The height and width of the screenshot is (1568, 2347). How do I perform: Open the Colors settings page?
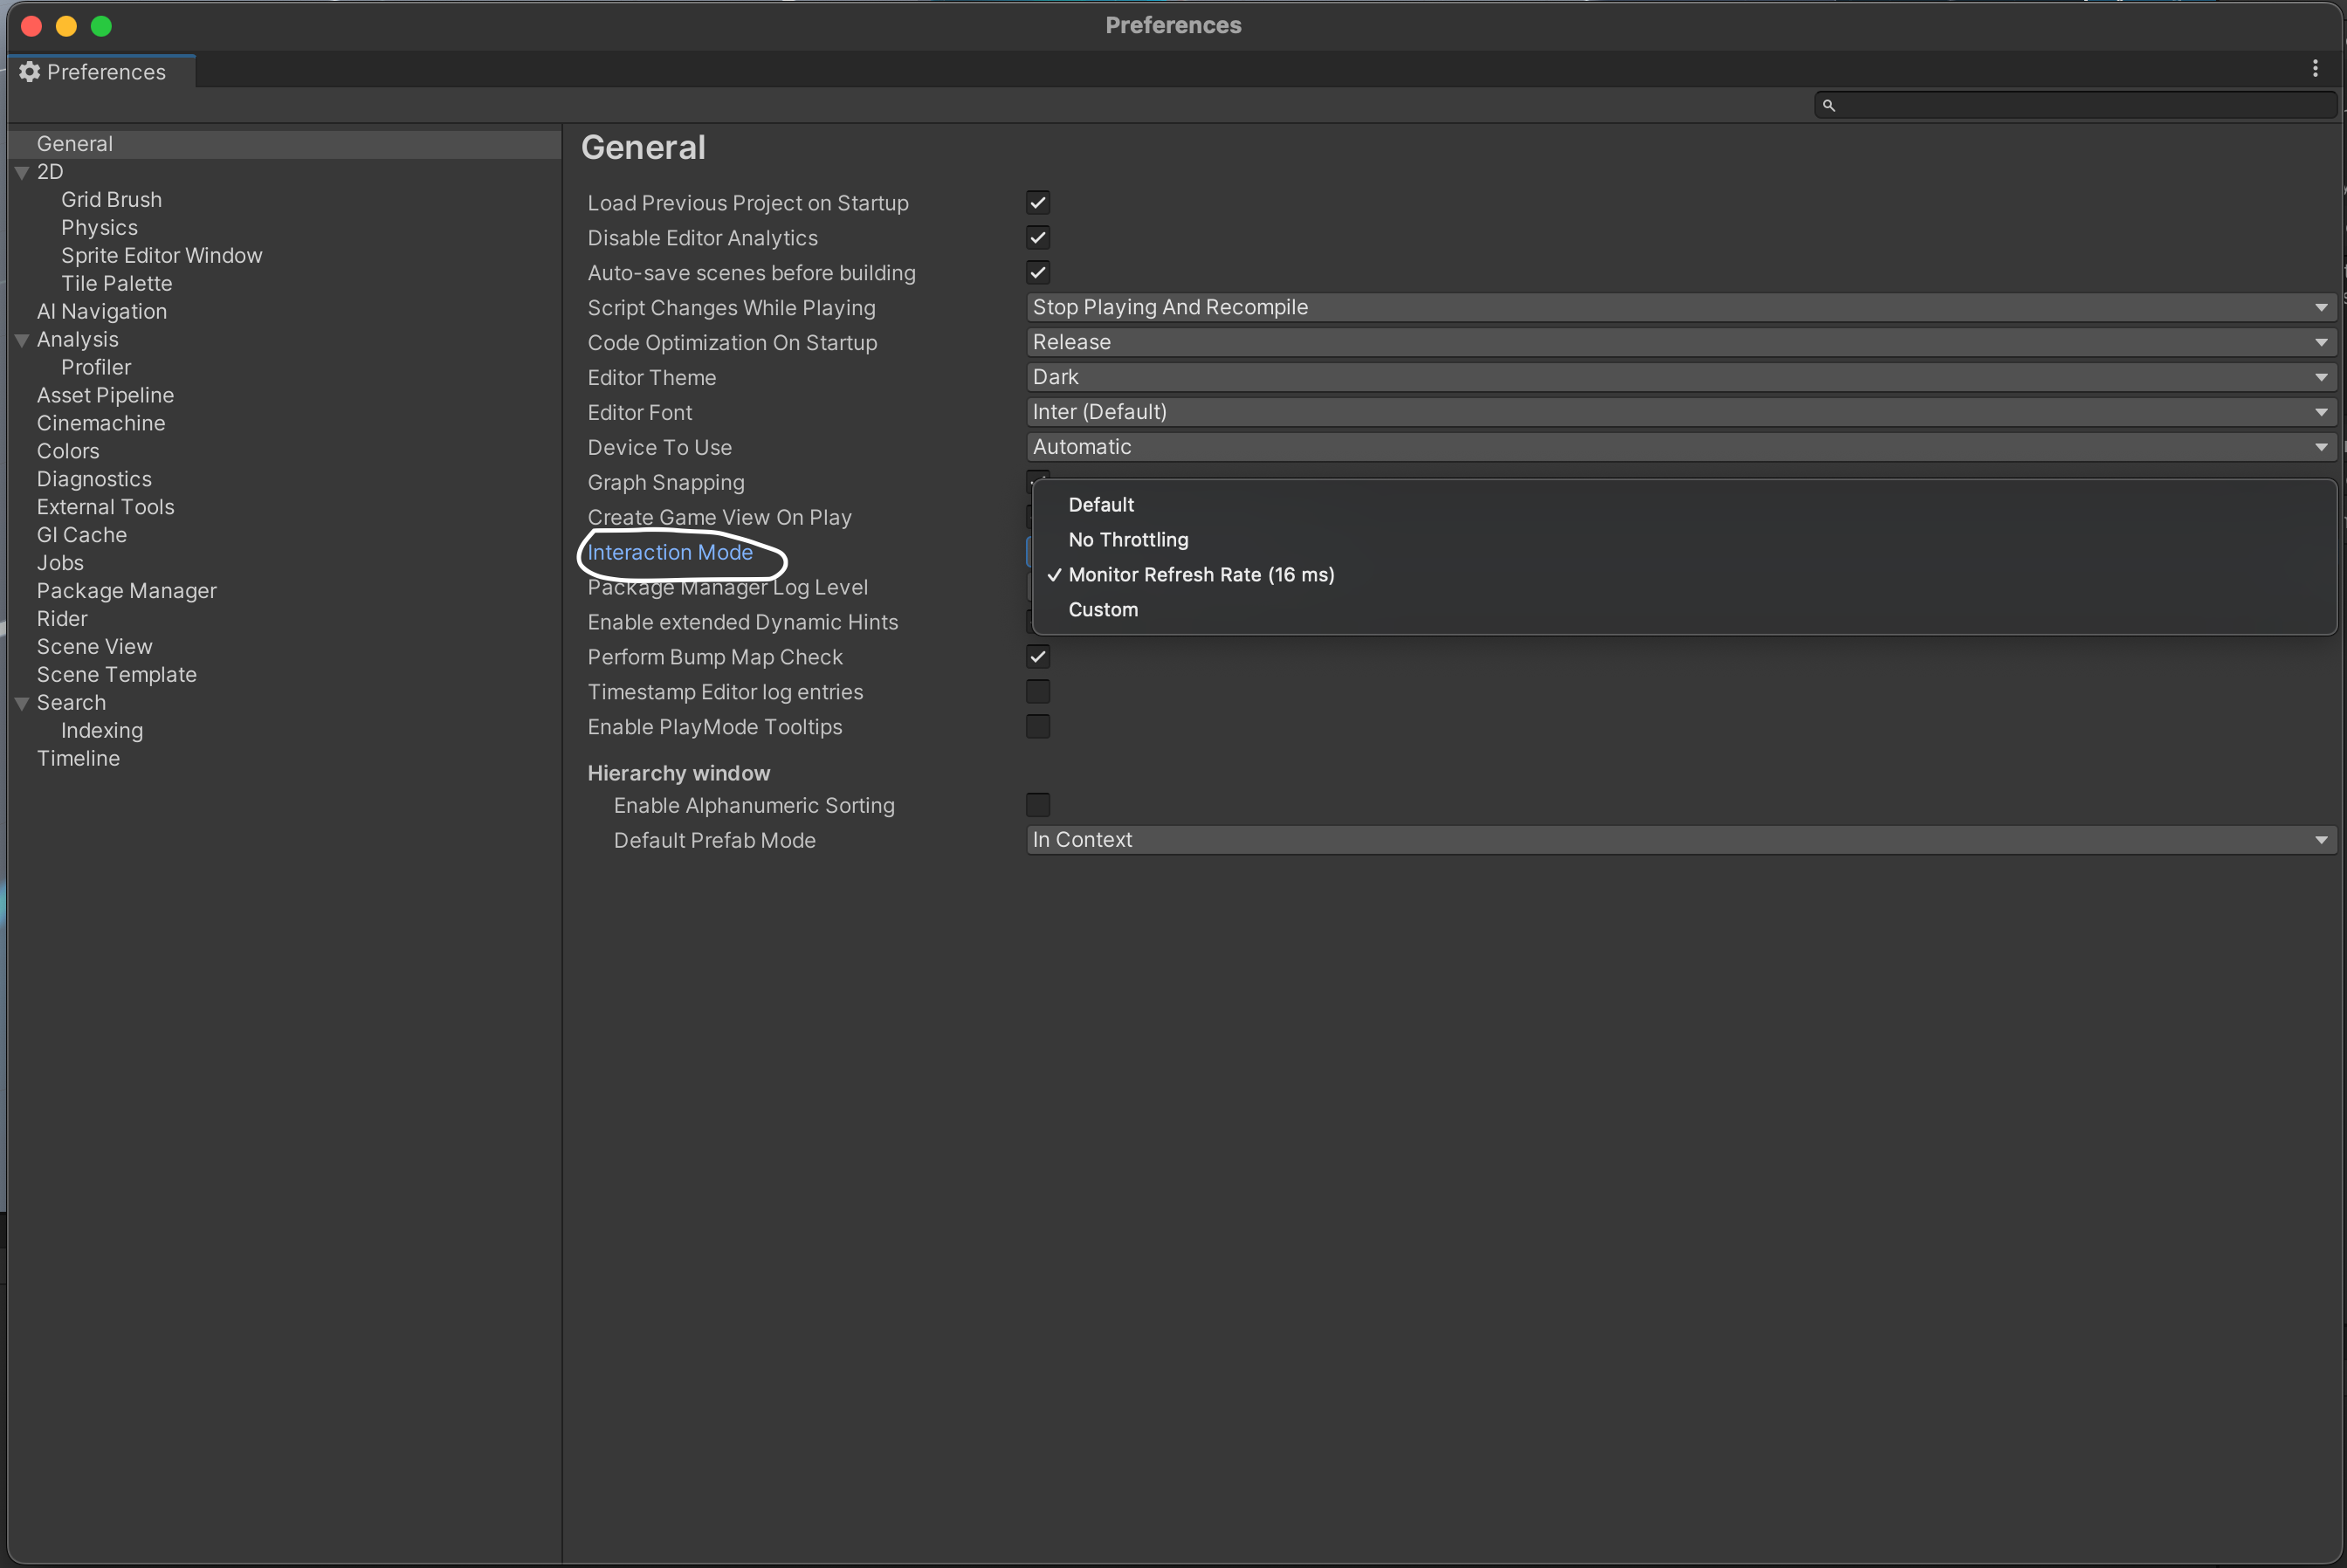(x=68, y=451)
